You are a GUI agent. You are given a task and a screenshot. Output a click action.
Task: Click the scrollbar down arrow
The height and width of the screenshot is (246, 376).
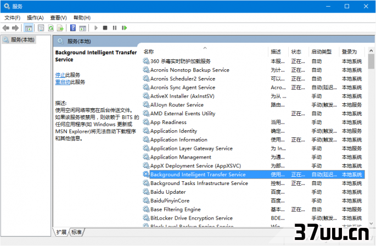371,223
